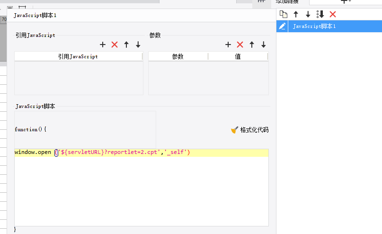This screenshot has width=382, height=234.
Task: Click the 值 column header
Action: (x=238, y=56)
